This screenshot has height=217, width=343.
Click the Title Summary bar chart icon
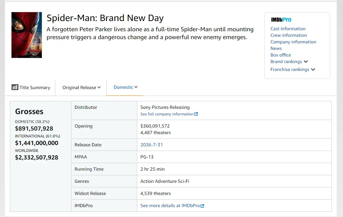point(15,87)
